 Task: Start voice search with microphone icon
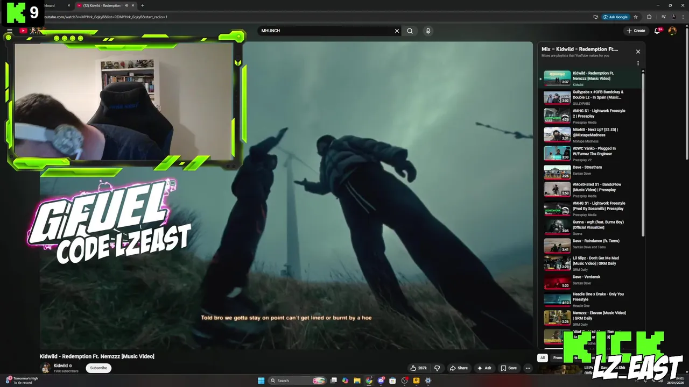[428, 31]
